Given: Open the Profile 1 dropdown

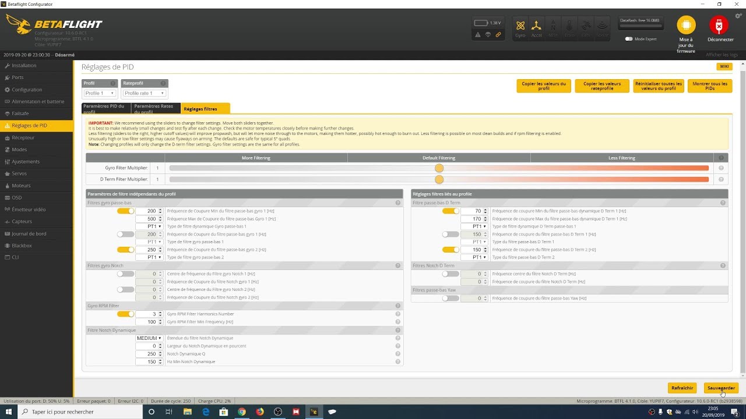Looking at the screenshot, I should (100, 93).
